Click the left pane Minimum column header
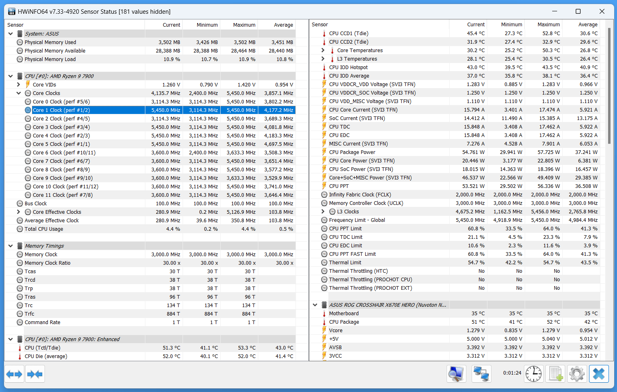Screen dimensions: 617x392 [201, 25]
